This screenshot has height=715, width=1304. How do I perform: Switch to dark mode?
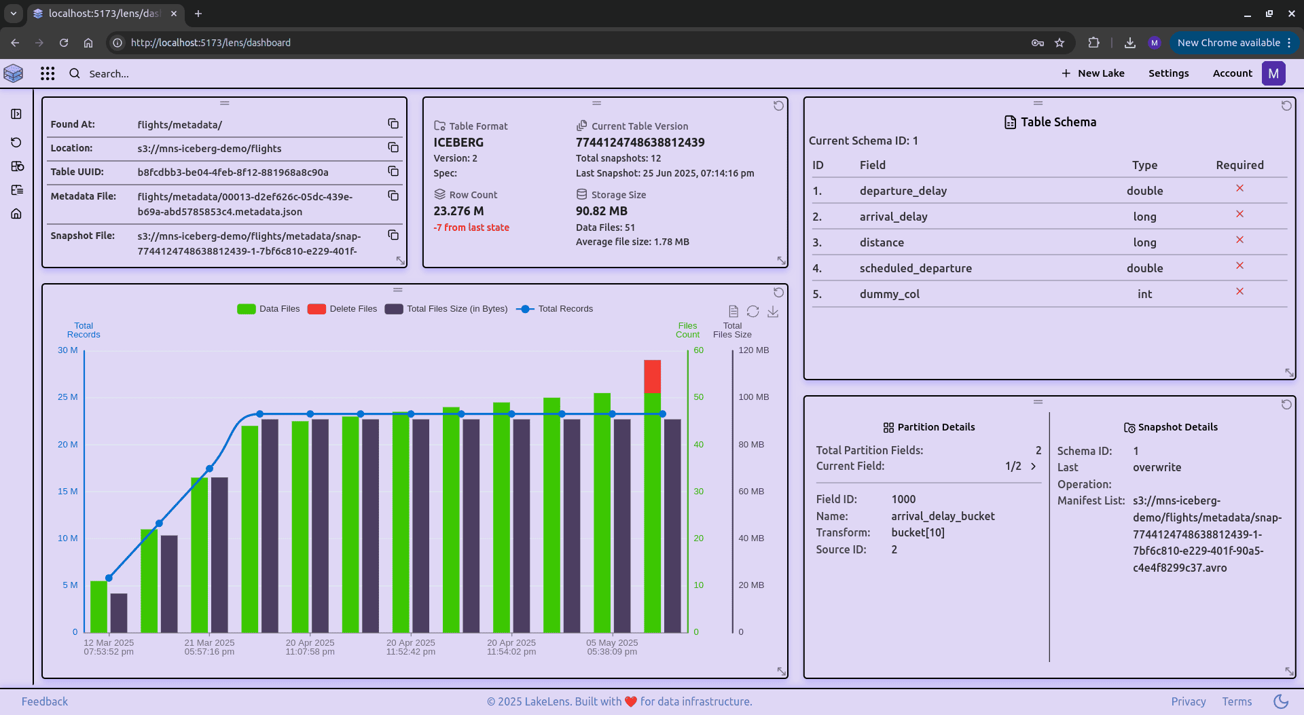1281,701
